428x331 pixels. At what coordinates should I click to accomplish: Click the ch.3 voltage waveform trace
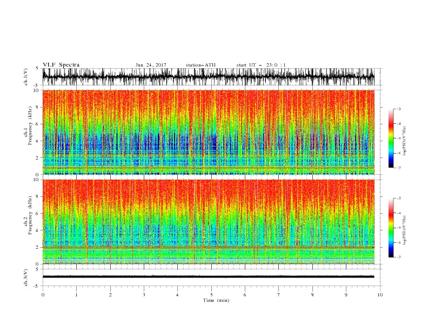point(208,277)
